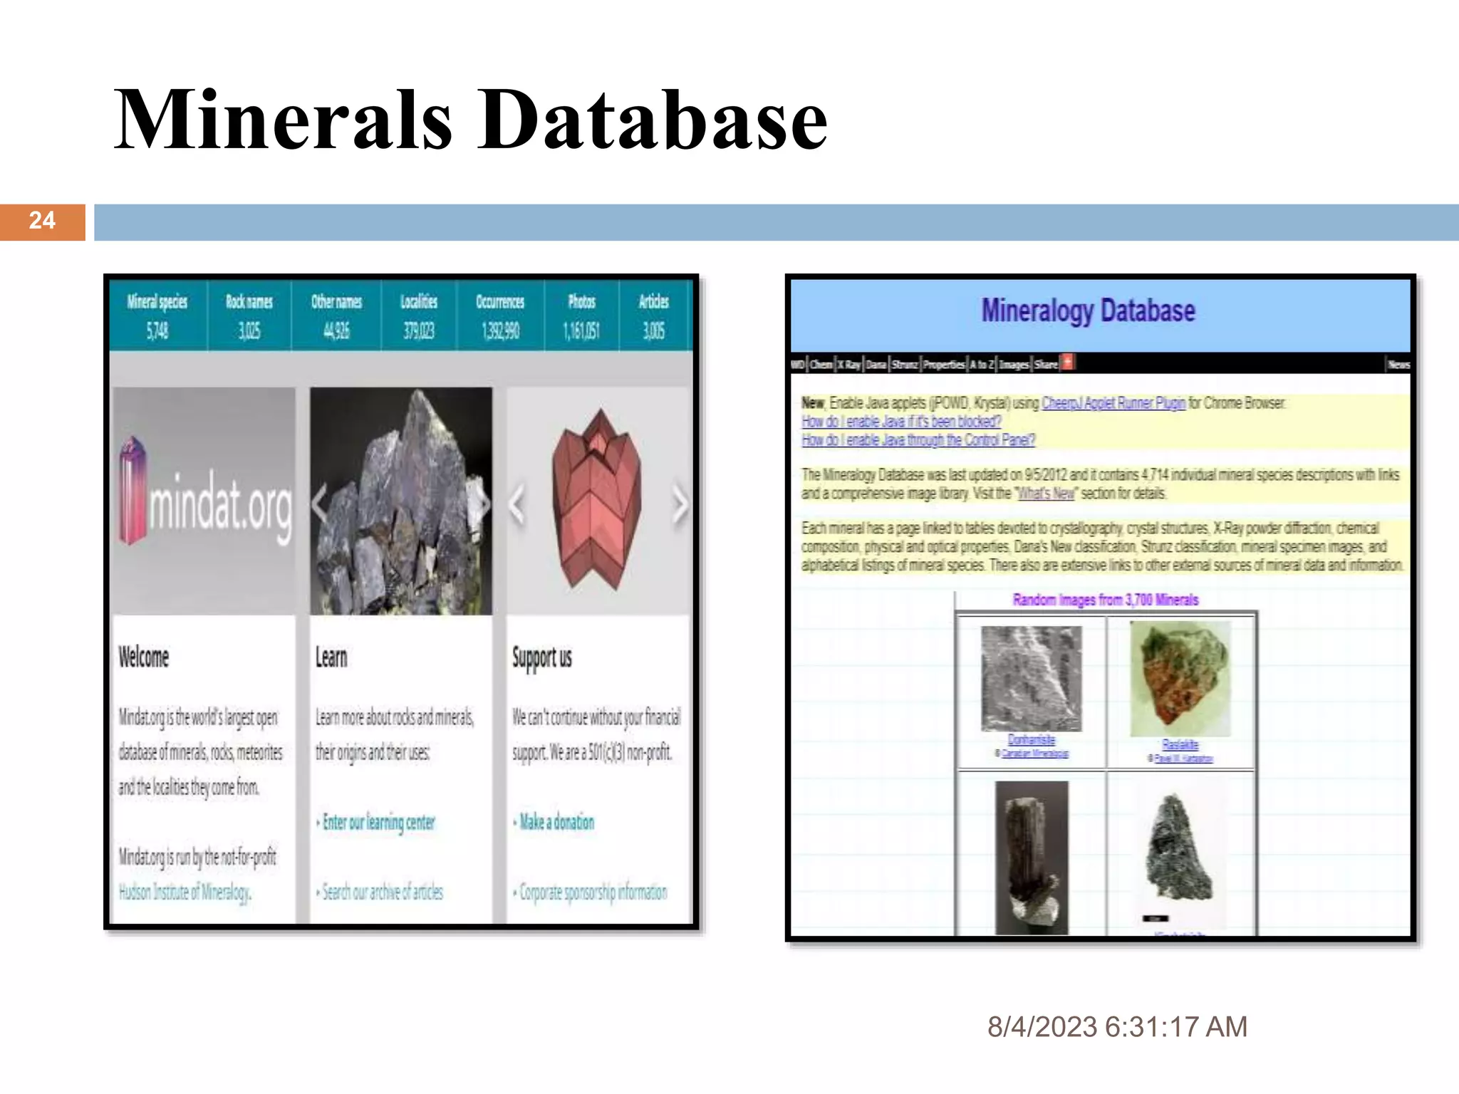This screenshot has height=1094, width=1459.
Task: Open the Rock names 3,025 stat
Action: point(249,316)
